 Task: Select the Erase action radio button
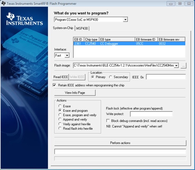click(60, 106)
